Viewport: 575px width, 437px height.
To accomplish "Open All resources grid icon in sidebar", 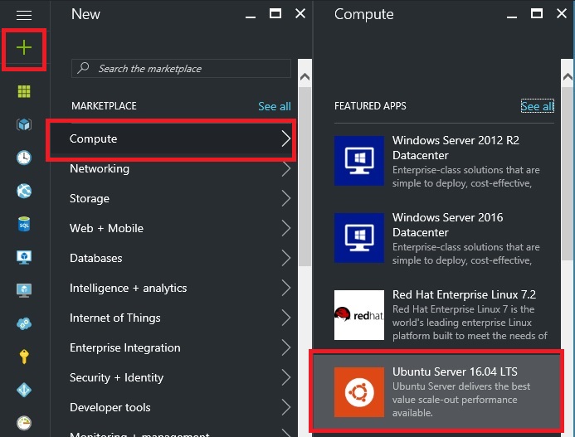I will tap(24, 91).
